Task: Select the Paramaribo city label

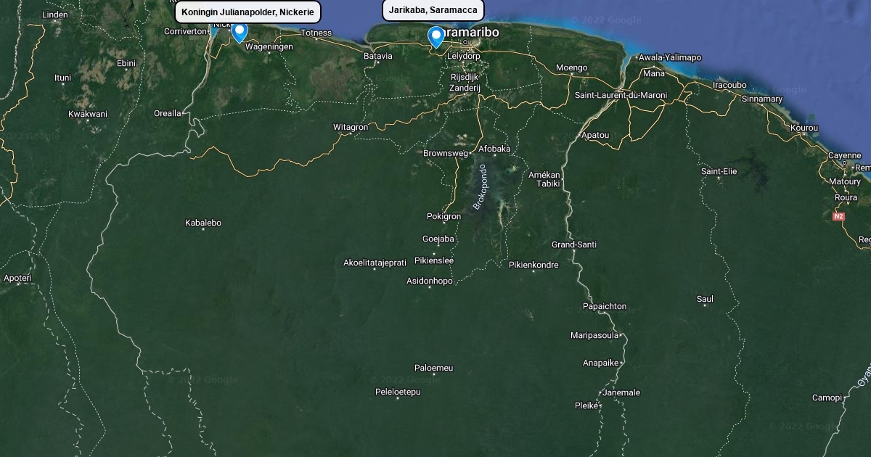Action: point(470,33)
